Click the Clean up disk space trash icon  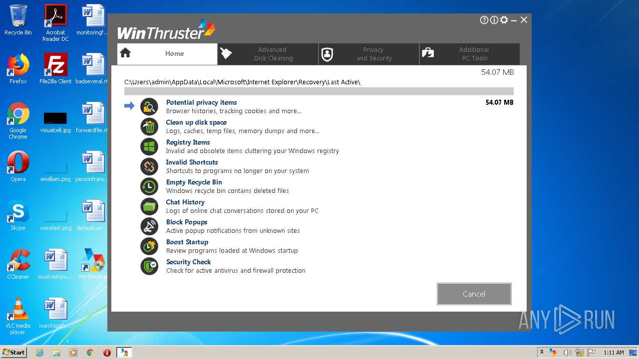(x=149, y=127)
